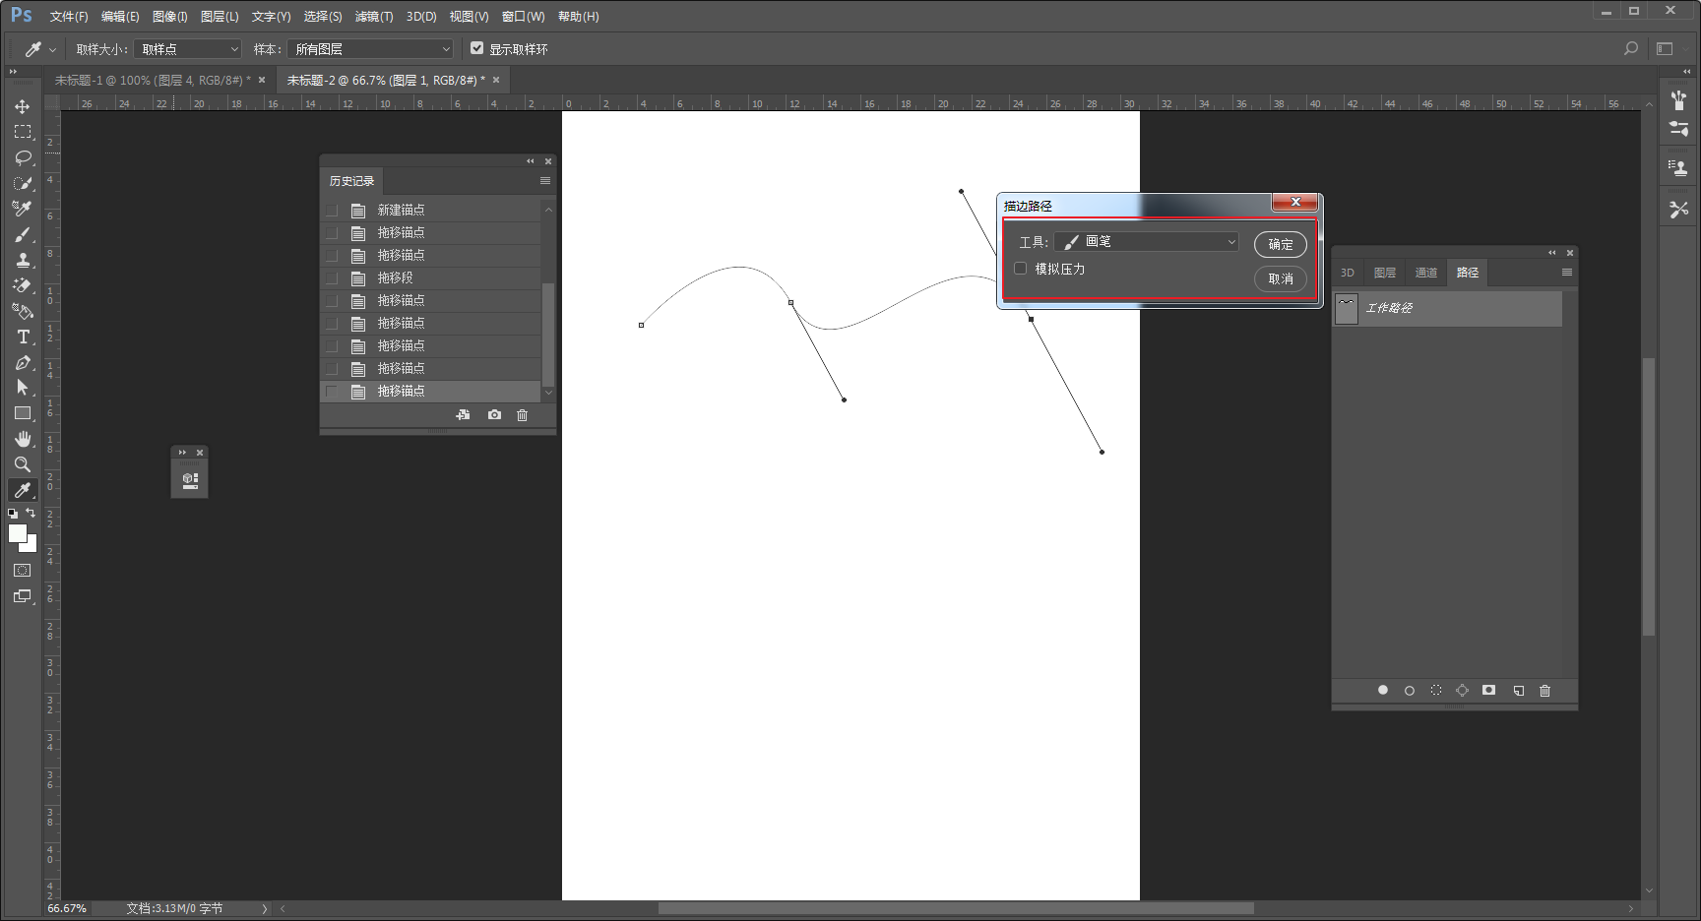Click the foreground color swatch
The height and width of the screenshot is (921, 1701).
tap(17, 532)
